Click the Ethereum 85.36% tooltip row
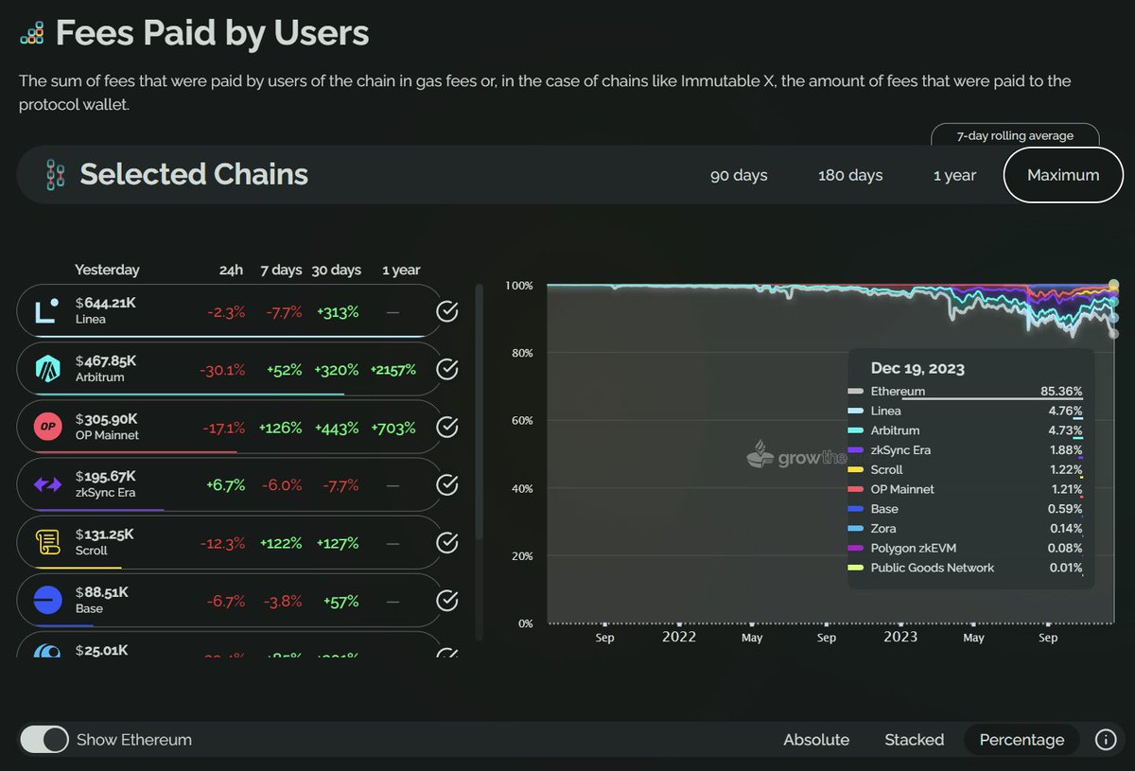The image size is (1135, 771). 966,391
